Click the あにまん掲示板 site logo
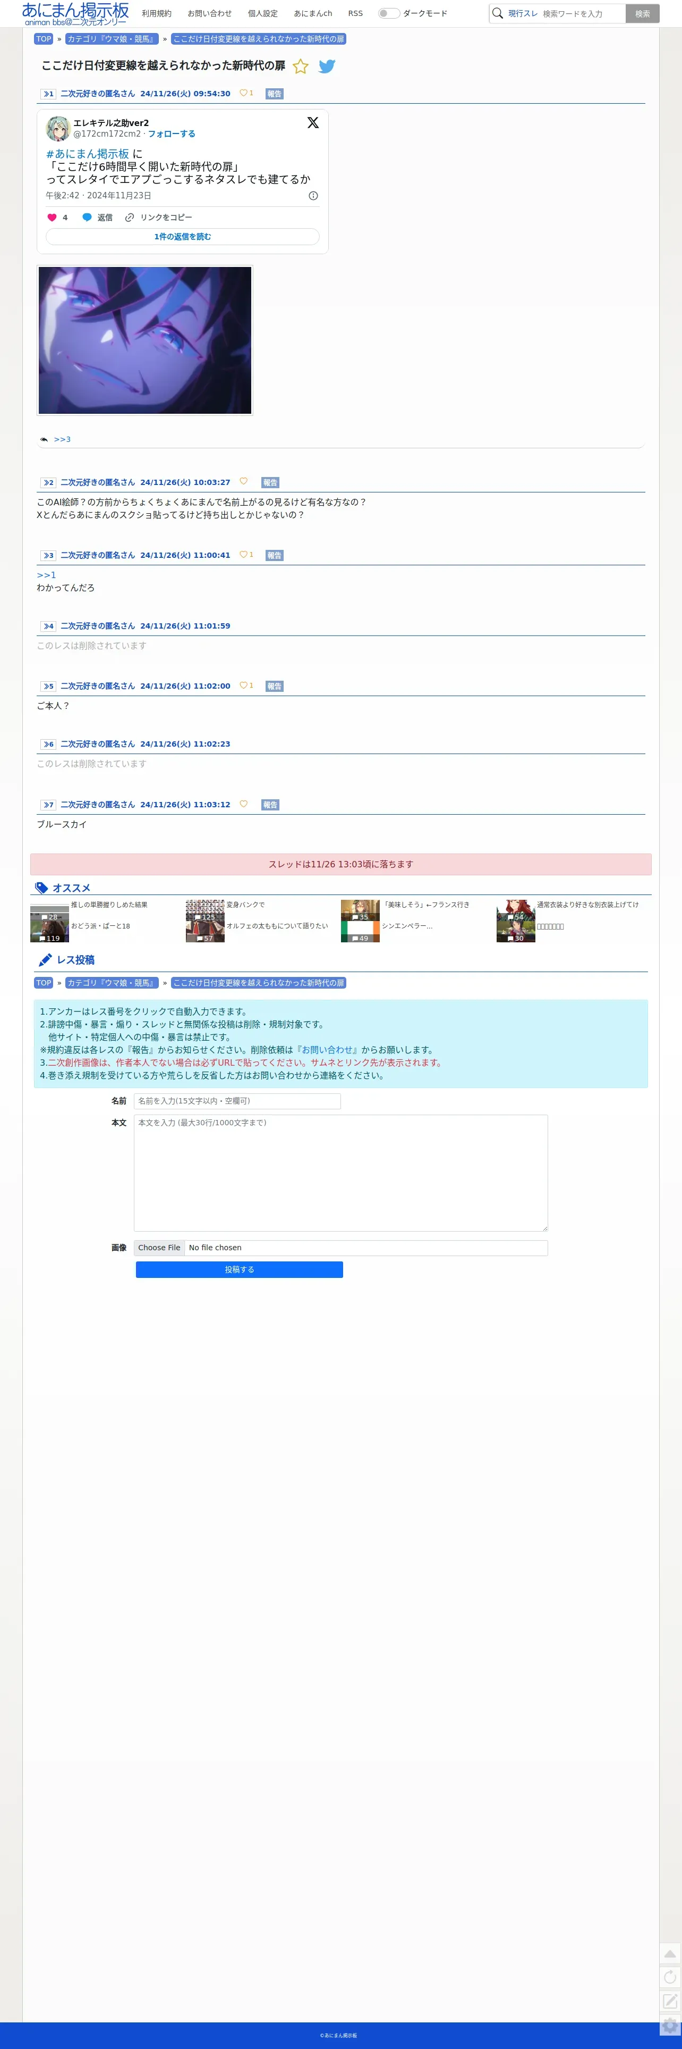The height and width of the screenshot is (2049, 682). (x=75, y=13)
